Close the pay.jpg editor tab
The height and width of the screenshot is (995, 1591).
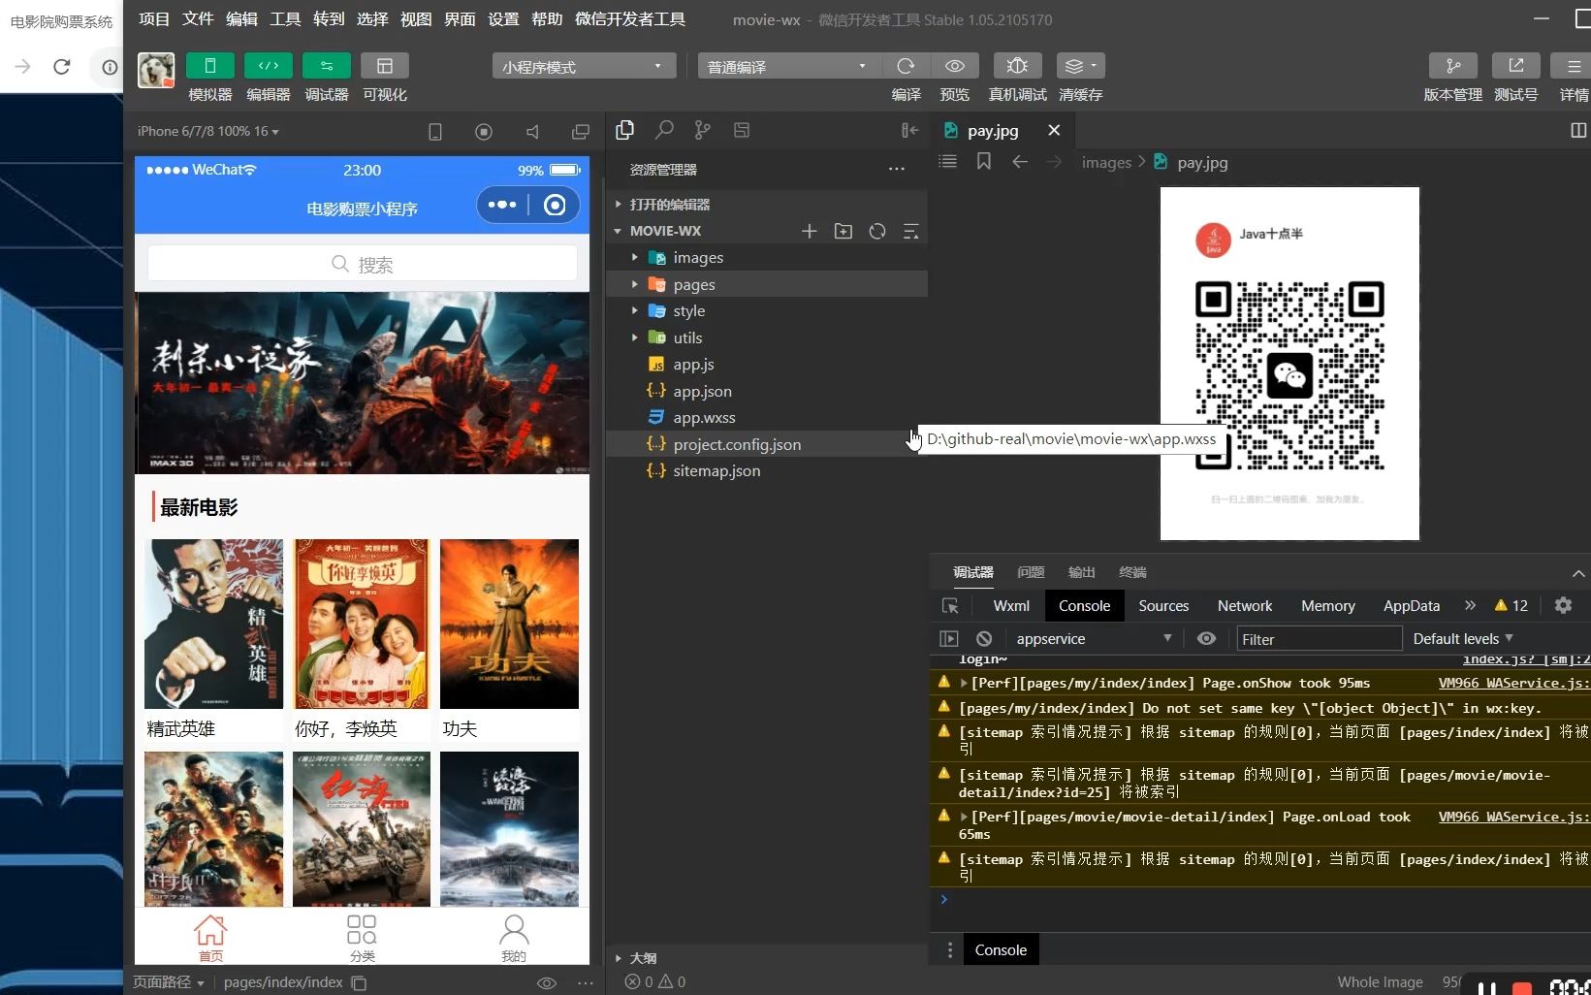pos(1054,130)
